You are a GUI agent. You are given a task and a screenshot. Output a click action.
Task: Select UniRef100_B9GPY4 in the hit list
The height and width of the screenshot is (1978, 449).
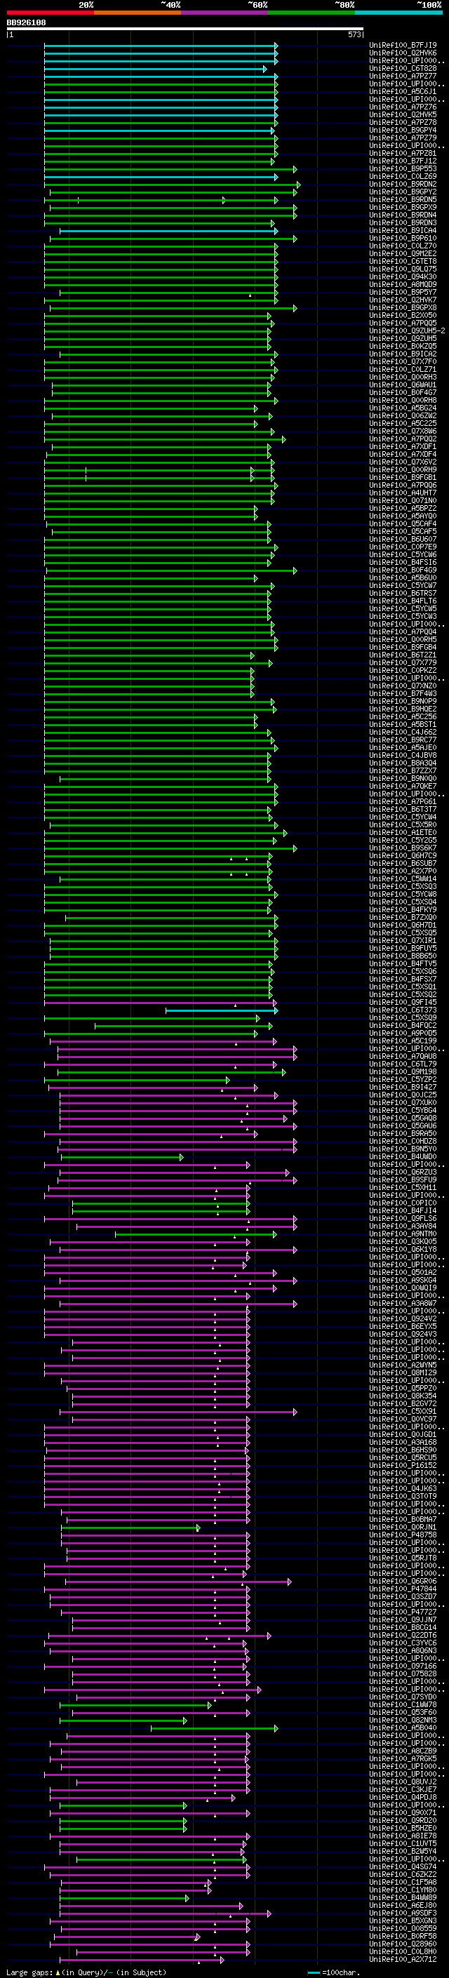pos(403,131)
